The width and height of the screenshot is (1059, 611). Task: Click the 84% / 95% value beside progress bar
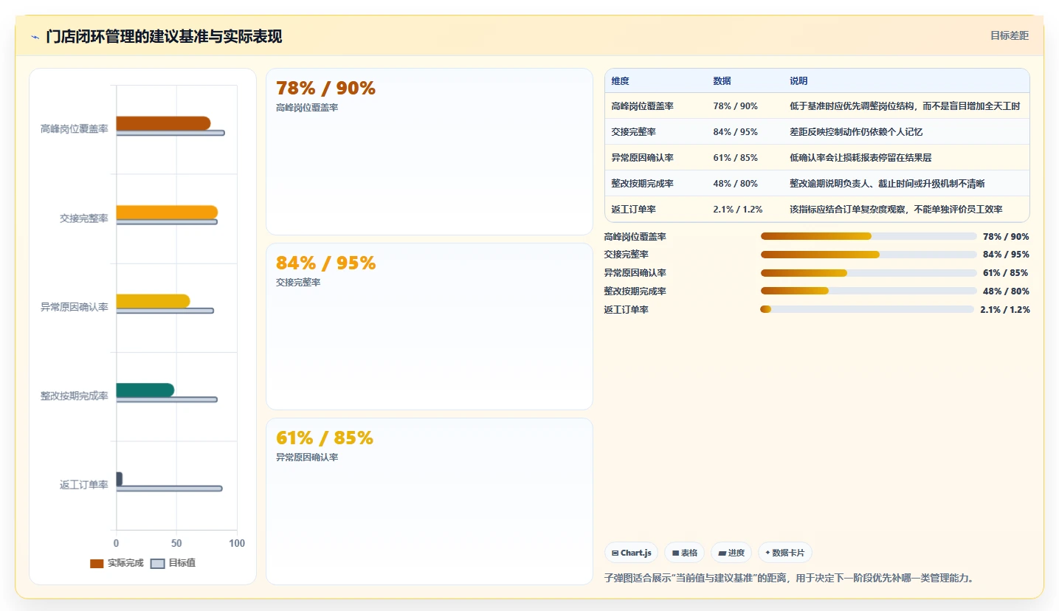click(x=1006, y=255)
